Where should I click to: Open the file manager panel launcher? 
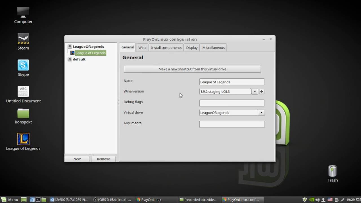pos(44,200)
